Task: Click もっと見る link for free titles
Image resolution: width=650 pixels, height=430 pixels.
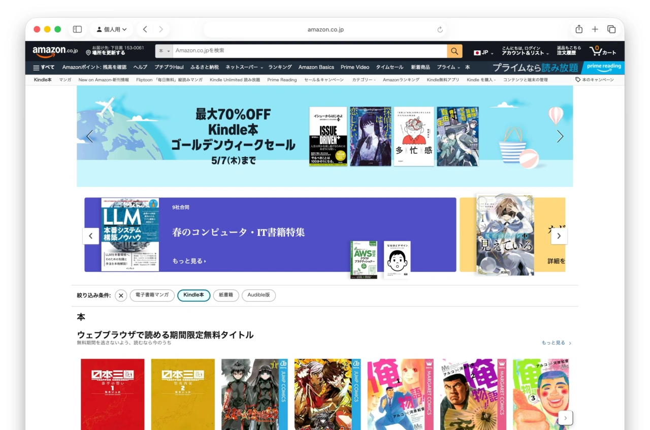Action: pos(557,343)
